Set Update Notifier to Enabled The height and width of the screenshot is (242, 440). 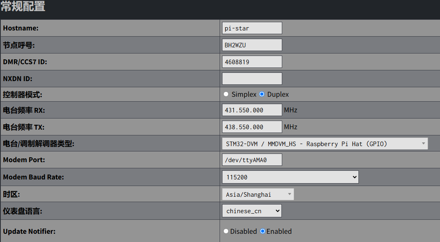tap(262, 231)
